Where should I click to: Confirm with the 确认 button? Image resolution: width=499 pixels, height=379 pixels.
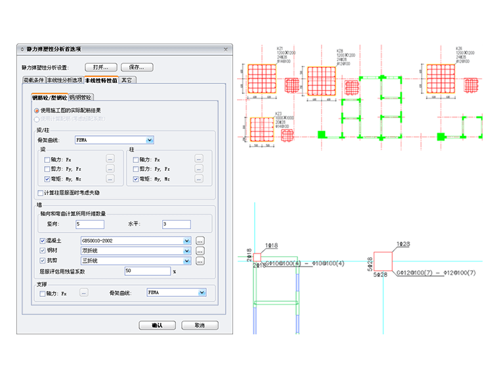tap(157, 325)
